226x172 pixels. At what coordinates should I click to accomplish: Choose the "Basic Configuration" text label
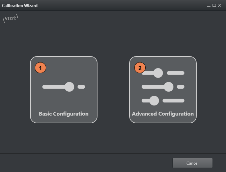pos(64,114)
